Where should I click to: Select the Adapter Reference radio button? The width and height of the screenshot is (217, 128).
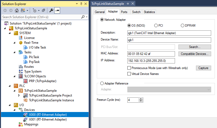coord(102,83)
